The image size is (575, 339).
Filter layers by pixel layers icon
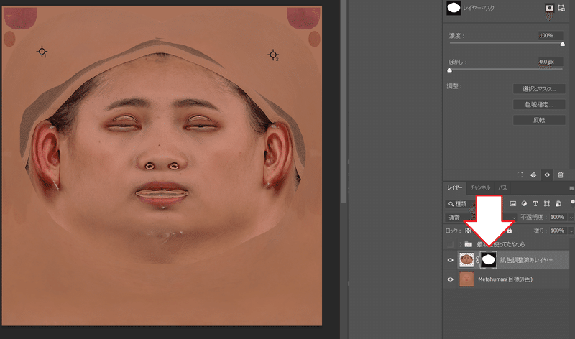(513, 203)
